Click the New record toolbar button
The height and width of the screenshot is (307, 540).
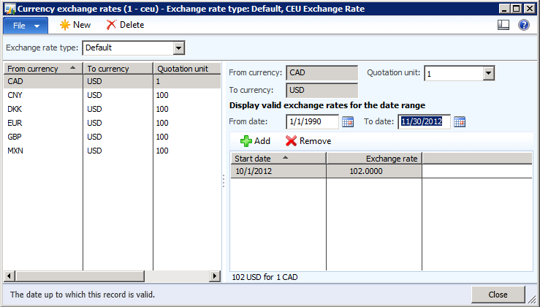[x=75, y=25]
